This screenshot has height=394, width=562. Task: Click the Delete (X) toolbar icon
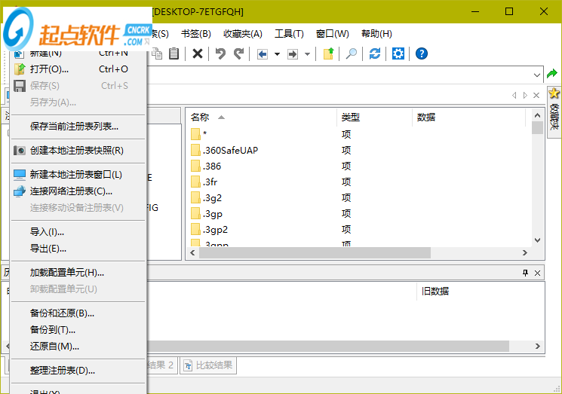click(198, 53)
